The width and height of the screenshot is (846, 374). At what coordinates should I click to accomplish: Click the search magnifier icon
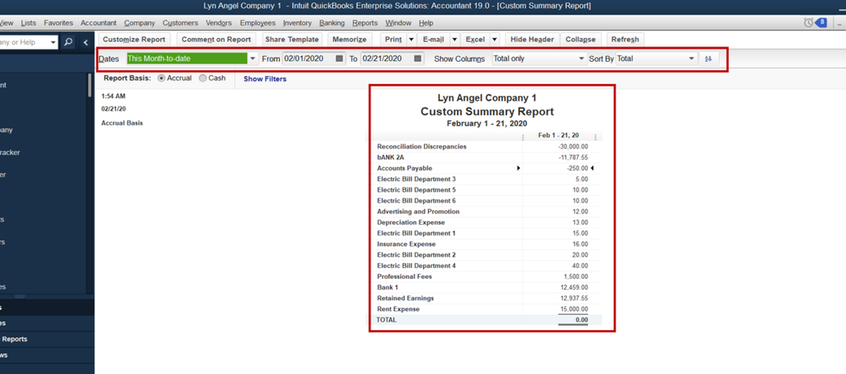tap(68, 42)
